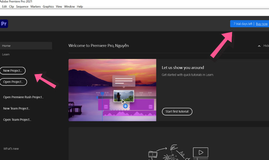Switch to the Learn tab
269x160 pixels.
click(x=6, y=54)
